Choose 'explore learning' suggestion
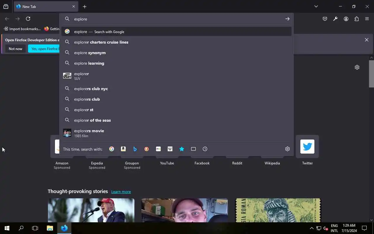Viewport: 374px width, 234px height. [176, 63]
